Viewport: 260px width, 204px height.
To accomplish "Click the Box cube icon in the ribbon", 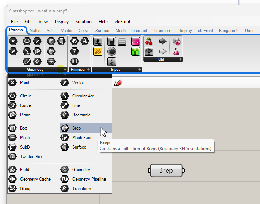I will pos(51,41).
